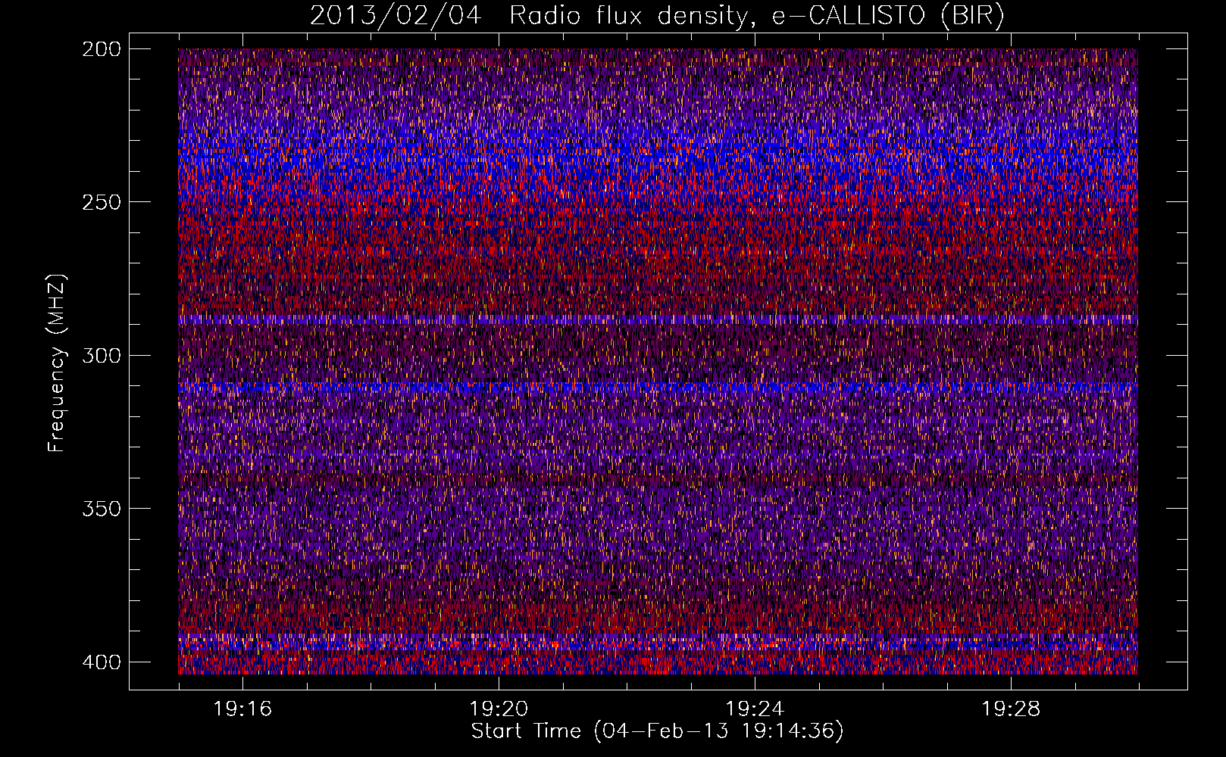Viewport: 1226px width, 757px height.
Task: Click the 300 frequency tick label
Action: coord(102,356)
